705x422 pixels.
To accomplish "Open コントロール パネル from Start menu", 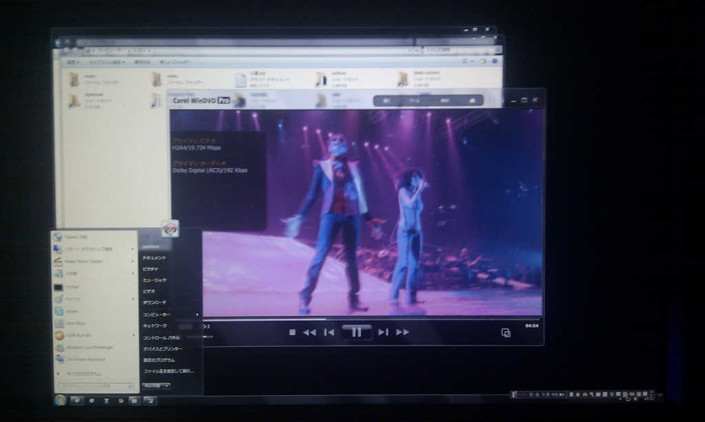I will tap(161, 338).
